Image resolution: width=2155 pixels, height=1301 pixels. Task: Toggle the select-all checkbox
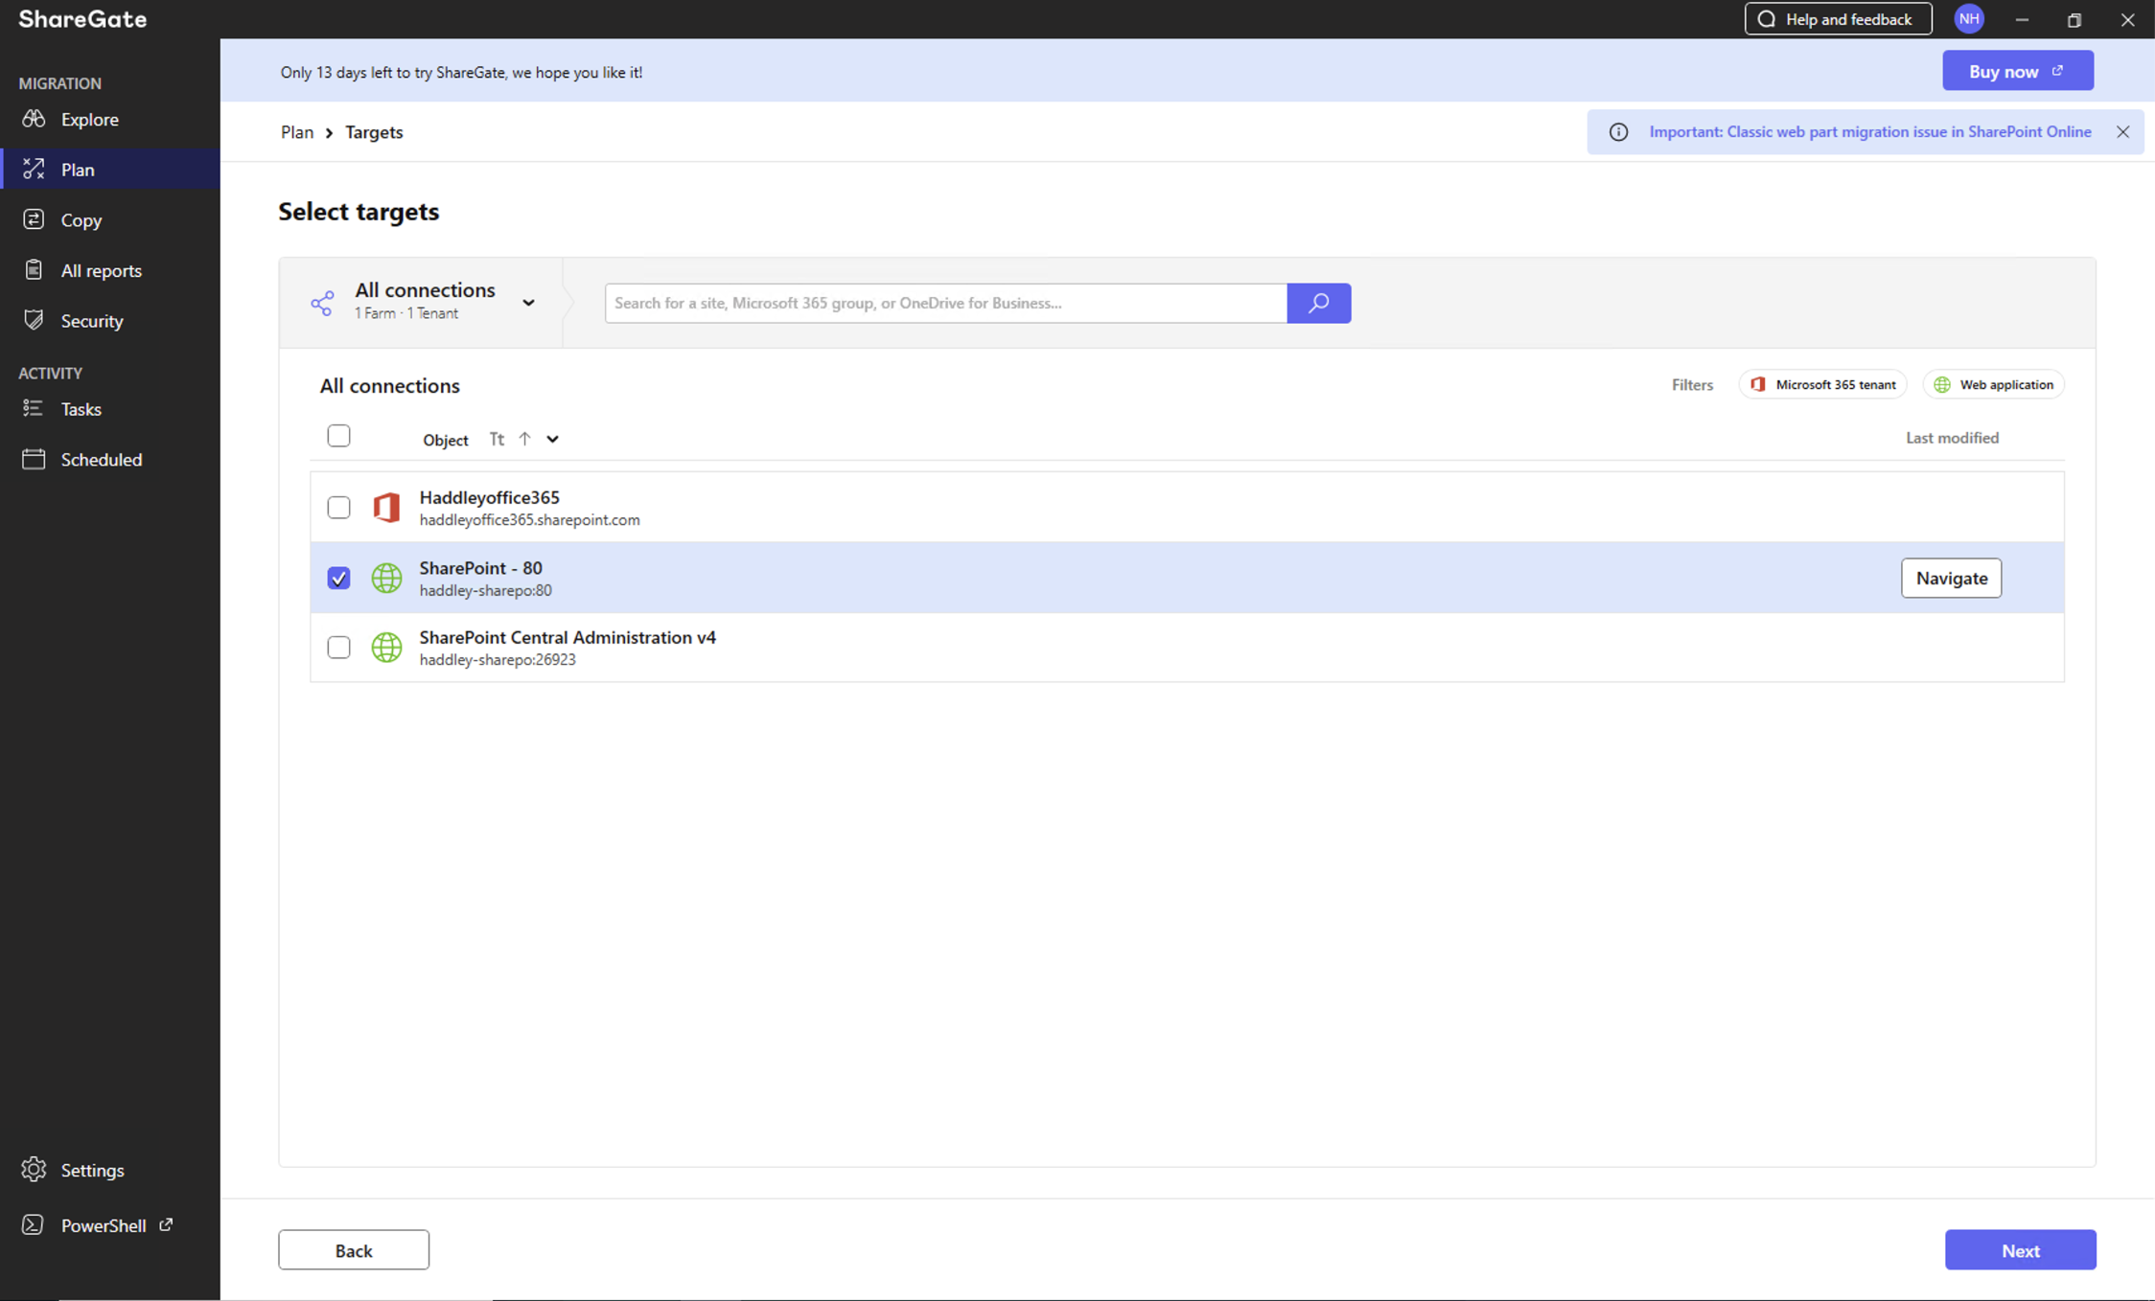point(338,436)
